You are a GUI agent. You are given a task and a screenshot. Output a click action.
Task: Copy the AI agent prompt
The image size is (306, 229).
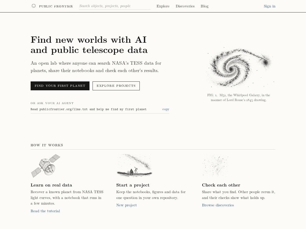click(x=166, y=109)
